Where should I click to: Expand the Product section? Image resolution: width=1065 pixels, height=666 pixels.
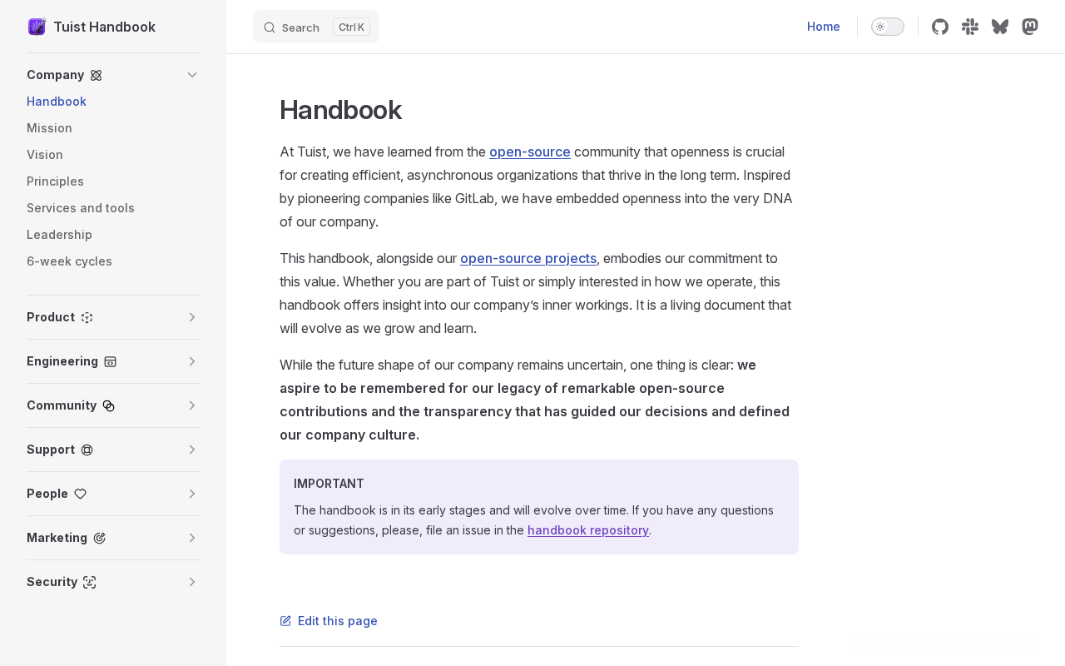(192, 317)
